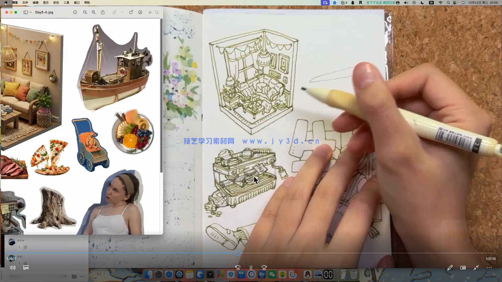Expand the highlight pen options chevron
Screen dimensions: 502x282
click(122, 12)
